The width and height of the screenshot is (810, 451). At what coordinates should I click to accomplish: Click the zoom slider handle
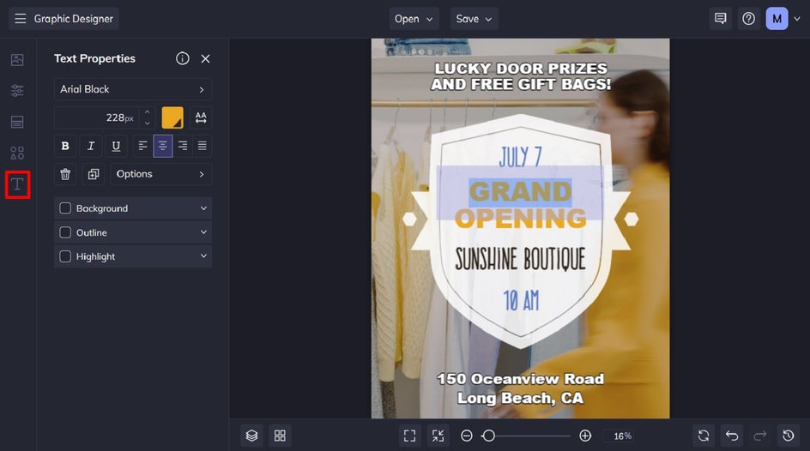[489, 436]
